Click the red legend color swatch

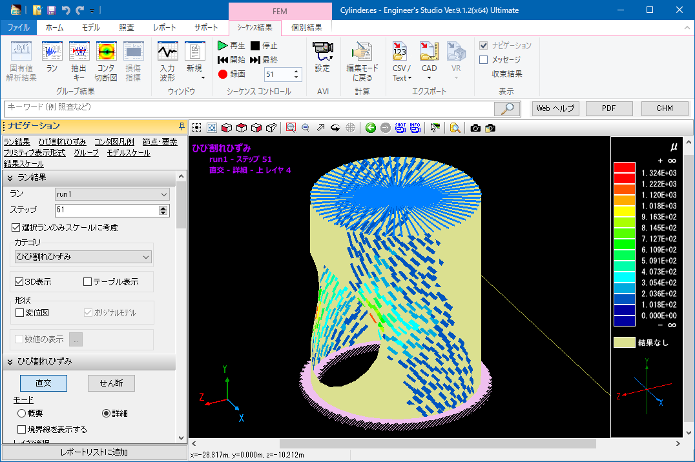coord(625,168)
